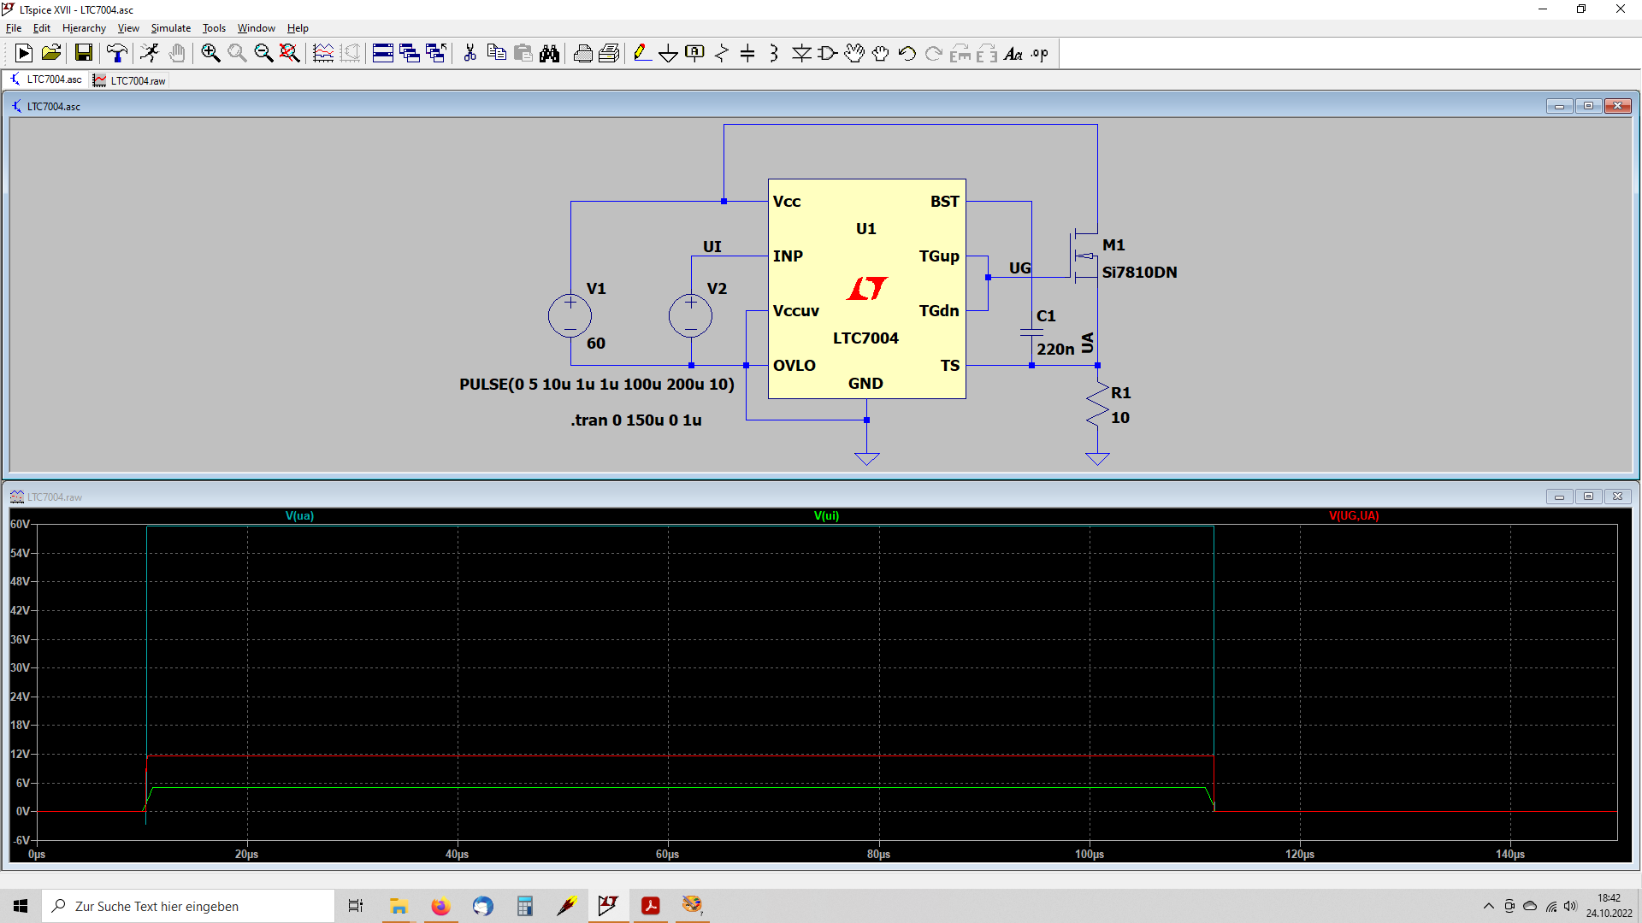Open the Simulate menu
The width and height of the screenshot is (1642, 923).
pos(171,28)
